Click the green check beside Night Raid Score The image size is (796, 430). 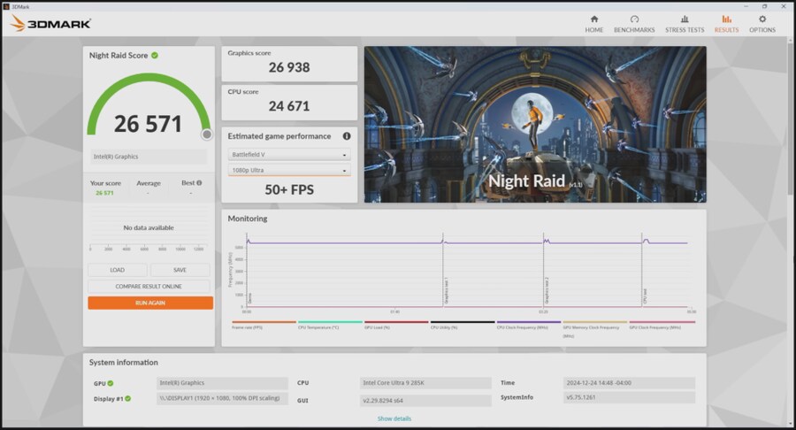(x=155, y=55)
